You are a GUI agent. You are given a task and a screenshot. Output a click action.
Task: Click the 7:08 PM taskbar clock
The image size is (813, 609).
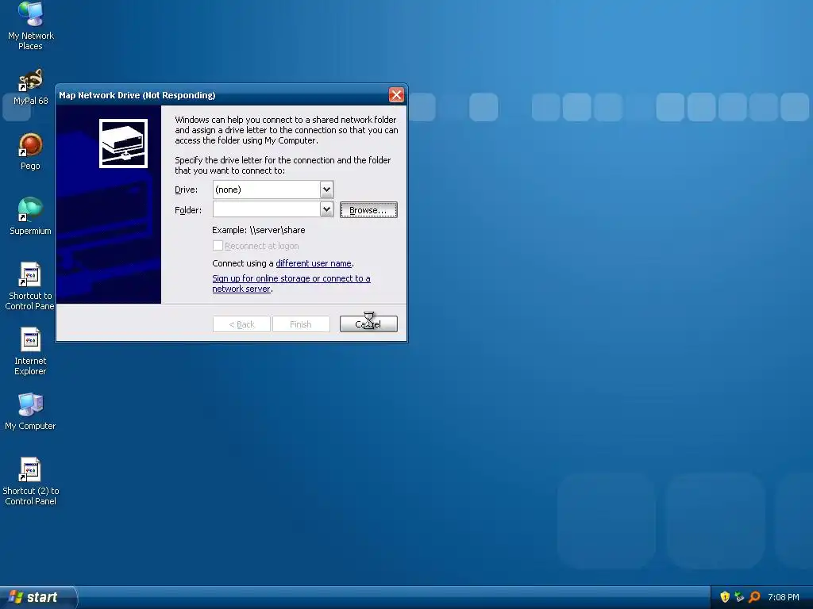[784, 597]
